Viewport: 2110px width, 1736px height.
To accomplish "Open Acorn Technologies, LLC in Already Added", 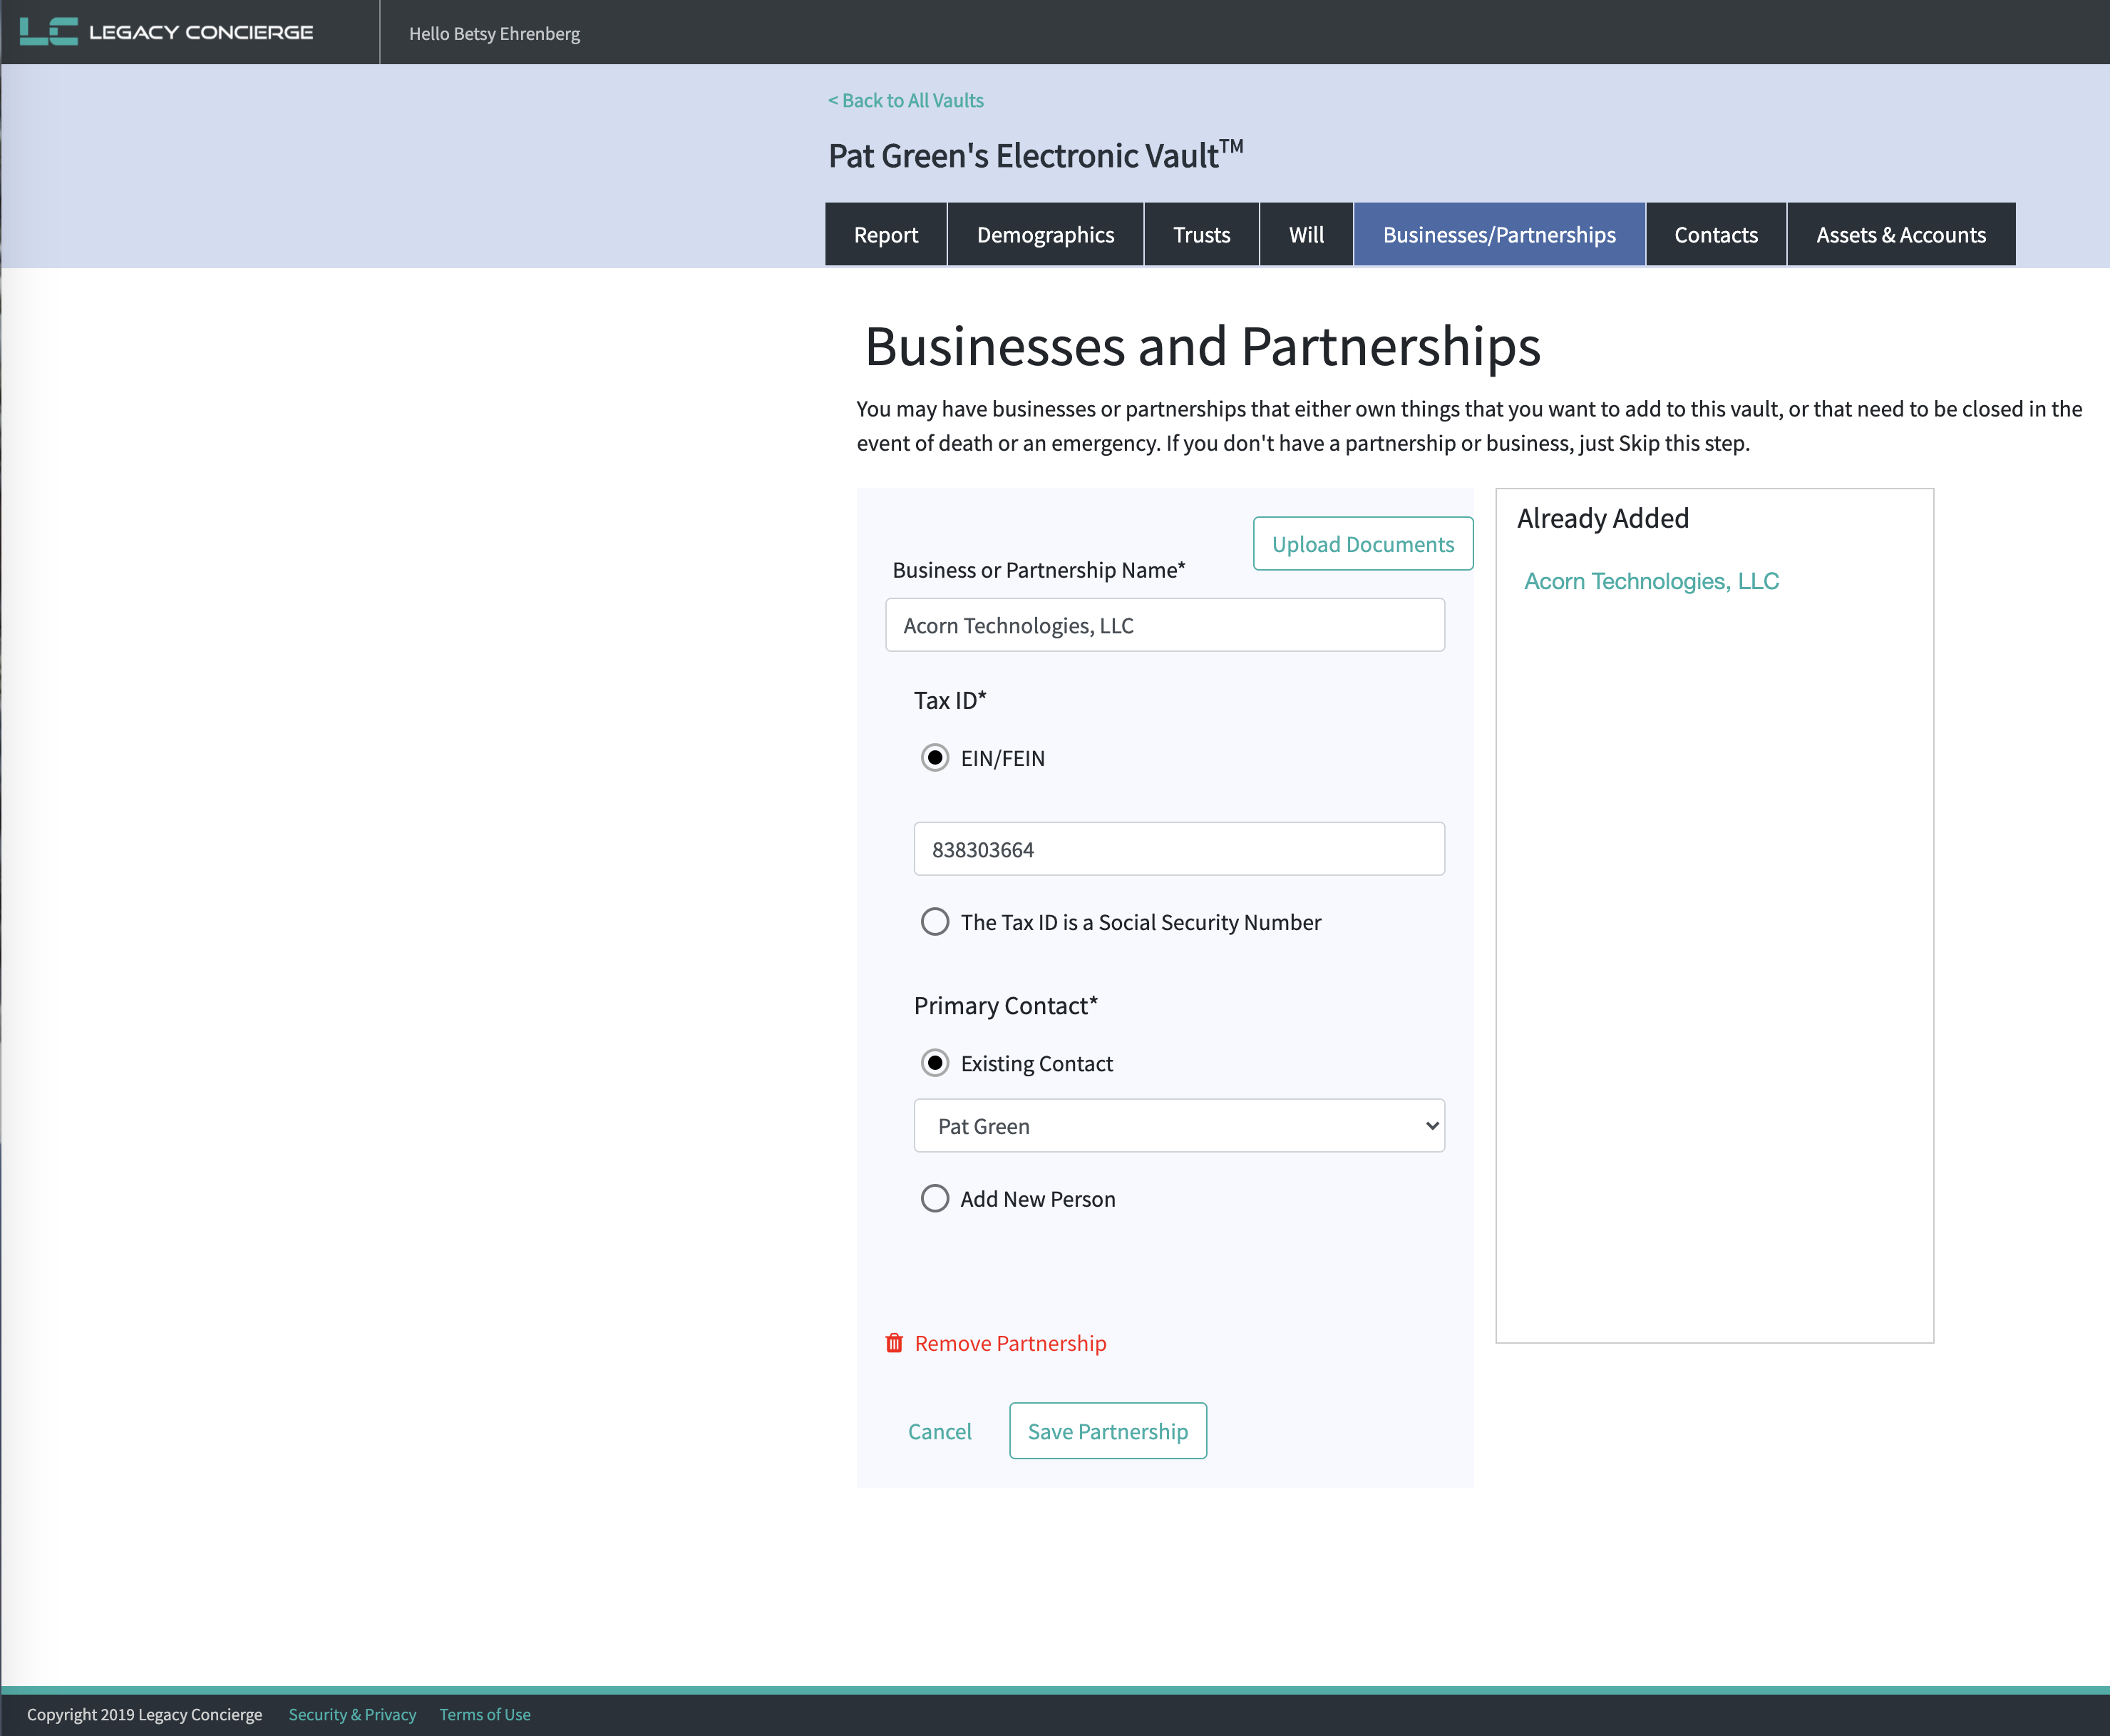I will tap(1650, 582).
